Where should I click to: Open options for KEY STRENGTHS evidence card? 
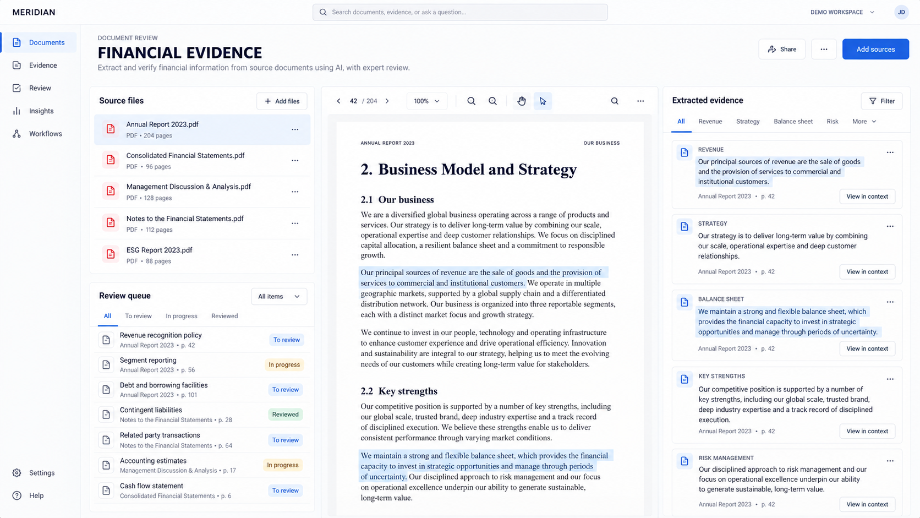(x=890, y=379)
